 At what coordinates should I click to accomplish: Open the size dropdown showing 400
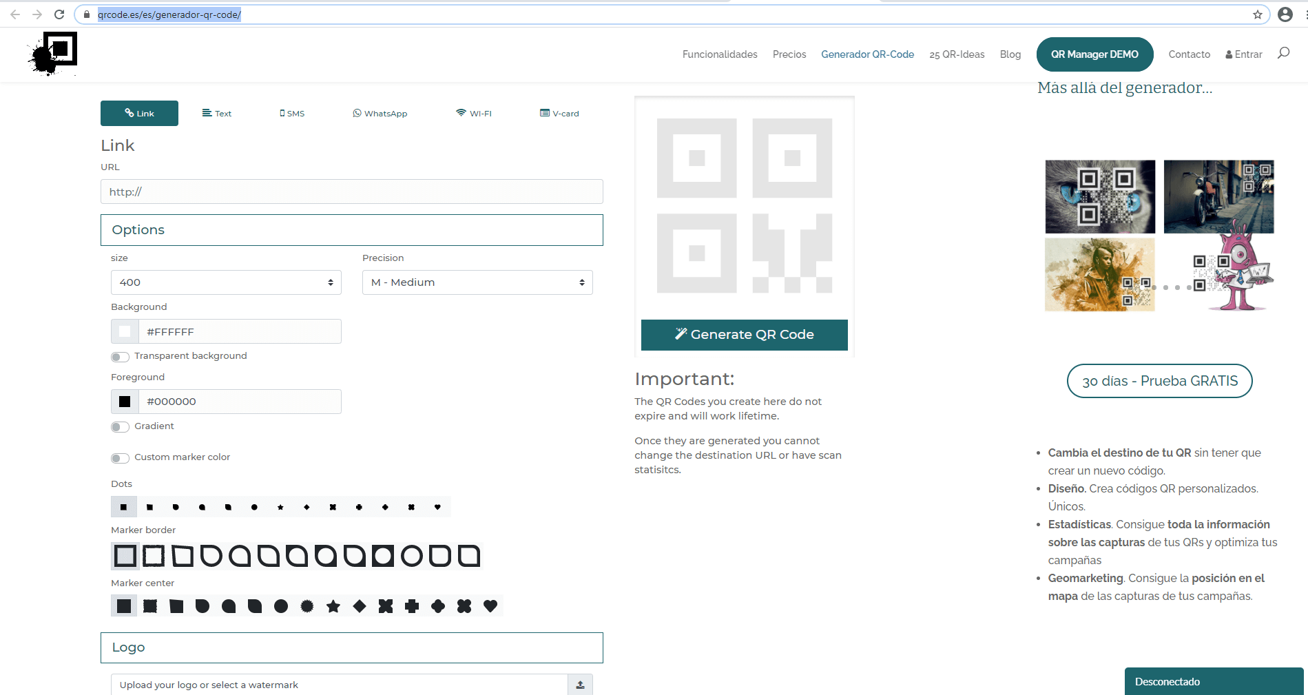226,282
